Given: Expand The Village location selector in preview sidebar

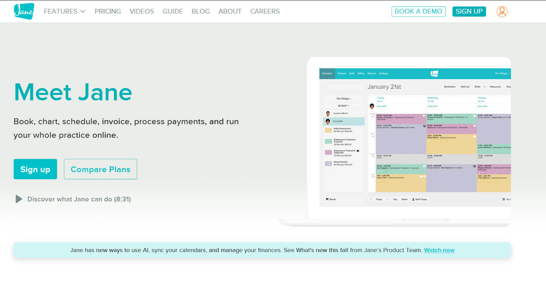Looking at the screenshot, I should (x=344, y=99).
